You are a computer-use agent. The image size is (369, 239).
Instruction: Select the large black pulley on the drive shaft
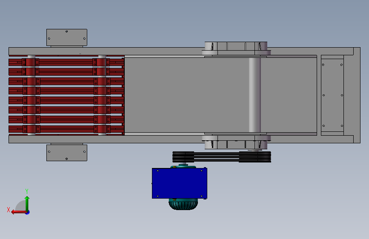(x=255, y=156)
